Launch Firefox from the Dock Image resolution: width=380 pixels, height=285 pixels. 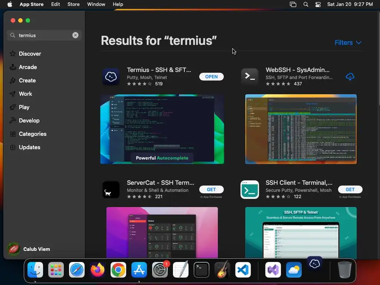tap(98, 270)
